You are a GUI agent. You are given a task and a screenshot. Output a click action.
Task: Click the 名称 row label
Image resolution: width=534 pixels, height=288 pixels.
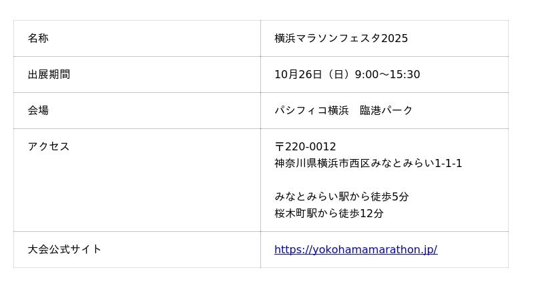pyautogui.click(x=38, y=39)
